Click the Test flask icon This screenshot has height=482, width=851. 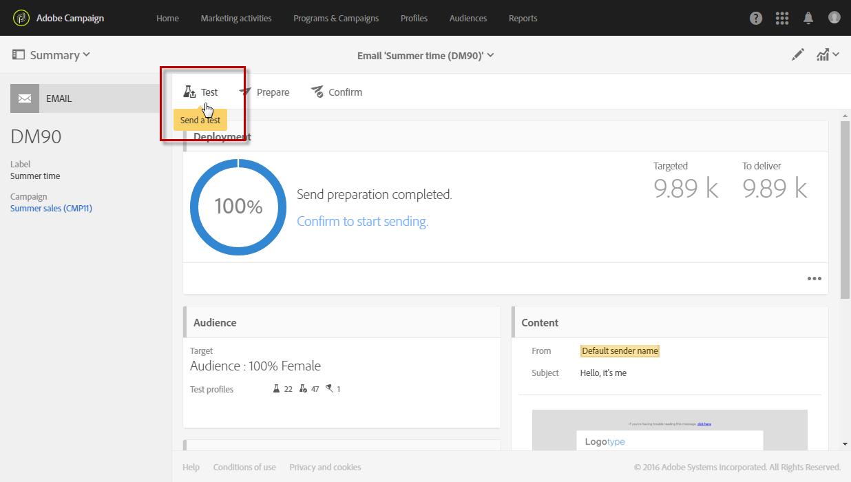point(190,92)
